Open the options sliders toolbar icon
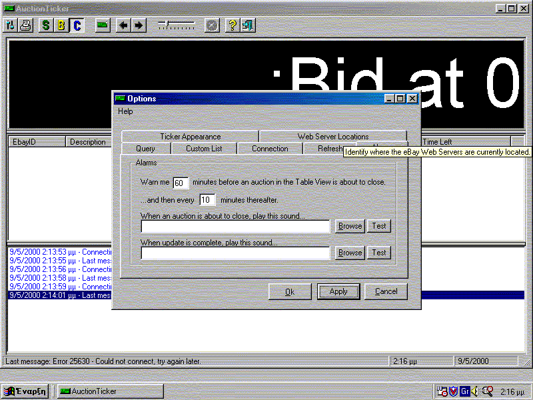533x400 pixels. pos(10,25)
